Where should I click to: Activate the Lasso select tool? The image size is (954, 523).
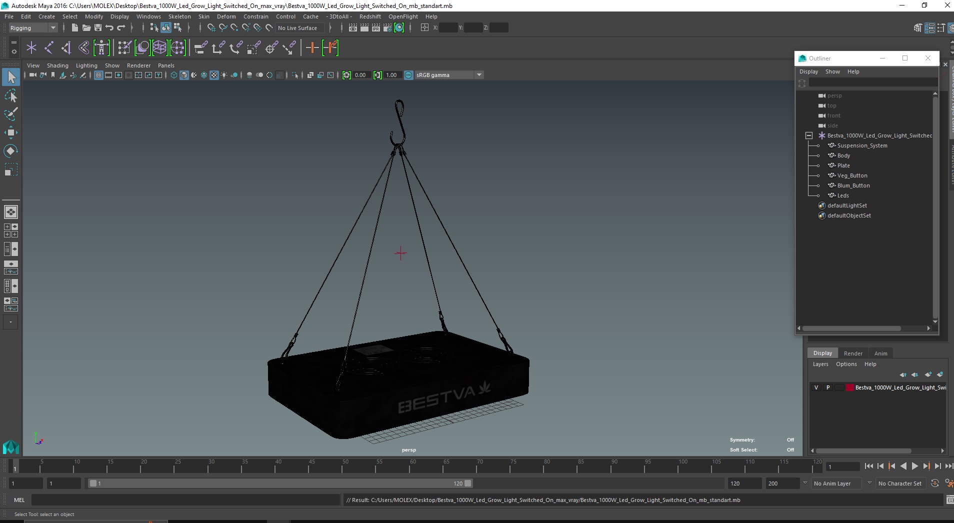(x=11, y=95)
